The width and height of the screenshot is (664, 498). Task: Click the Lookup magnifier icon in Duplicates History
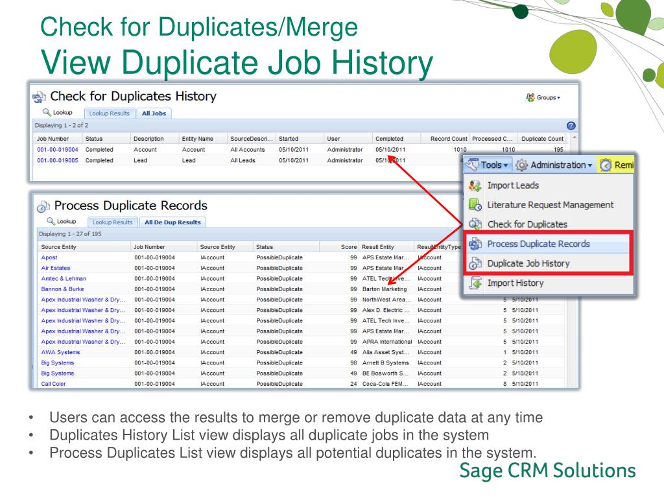coord(47,112)
